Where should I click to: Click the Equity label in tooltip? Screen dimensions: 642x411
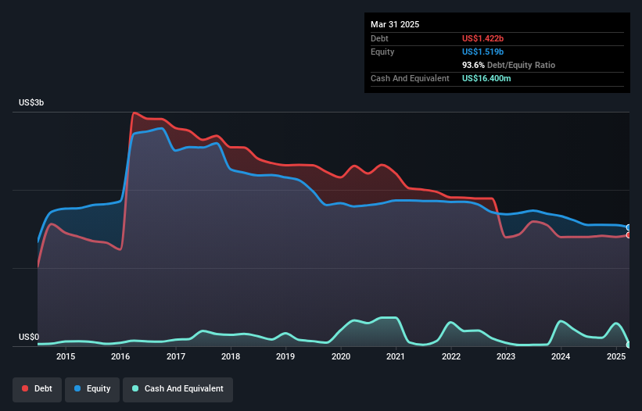coord(382,52)
